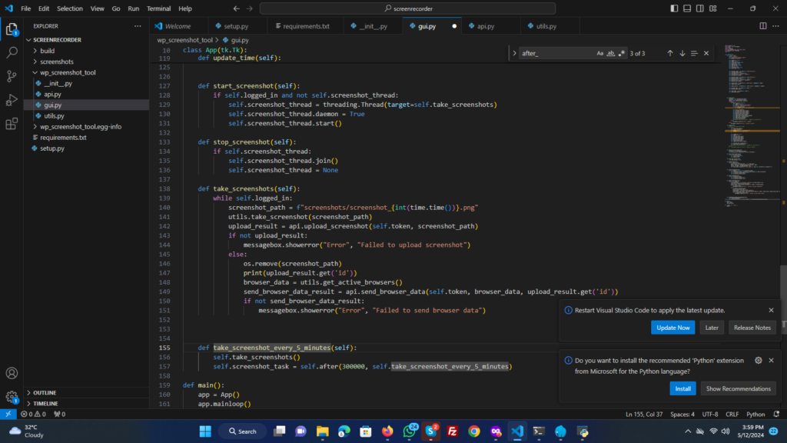Expand the OUTLINE section
The height and width of the screenshot is (443, 787).
click(45, 392)
